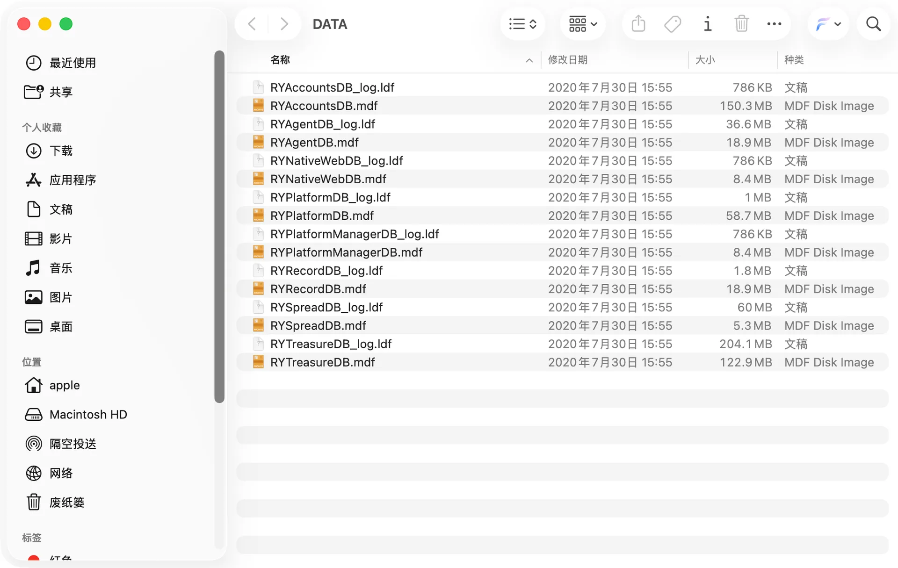This screenshot has width=898, height=568.
Task: Click the RYSpreadDB.mdf file icon
Action: click(258, 325)
